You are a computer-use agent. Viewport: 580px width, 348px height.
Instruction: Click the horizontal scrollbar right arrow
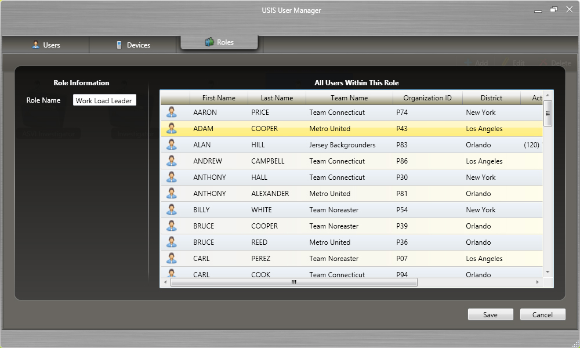click(538, 282)
